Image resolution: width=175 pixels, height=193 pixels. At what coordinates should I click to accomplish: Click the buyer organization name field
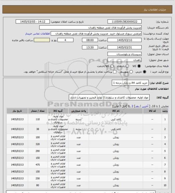(x=90, y=27)
